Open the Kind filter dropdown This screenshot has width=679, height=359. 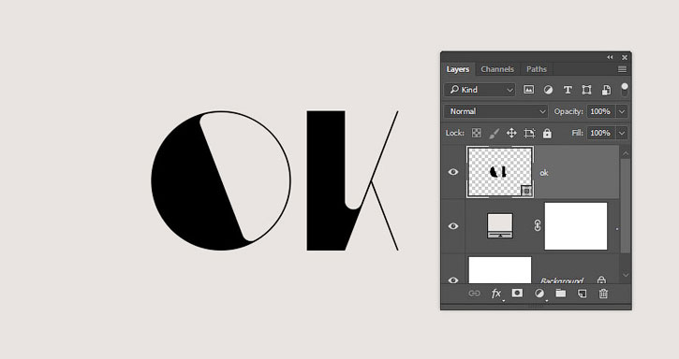[x=480, y=90]
